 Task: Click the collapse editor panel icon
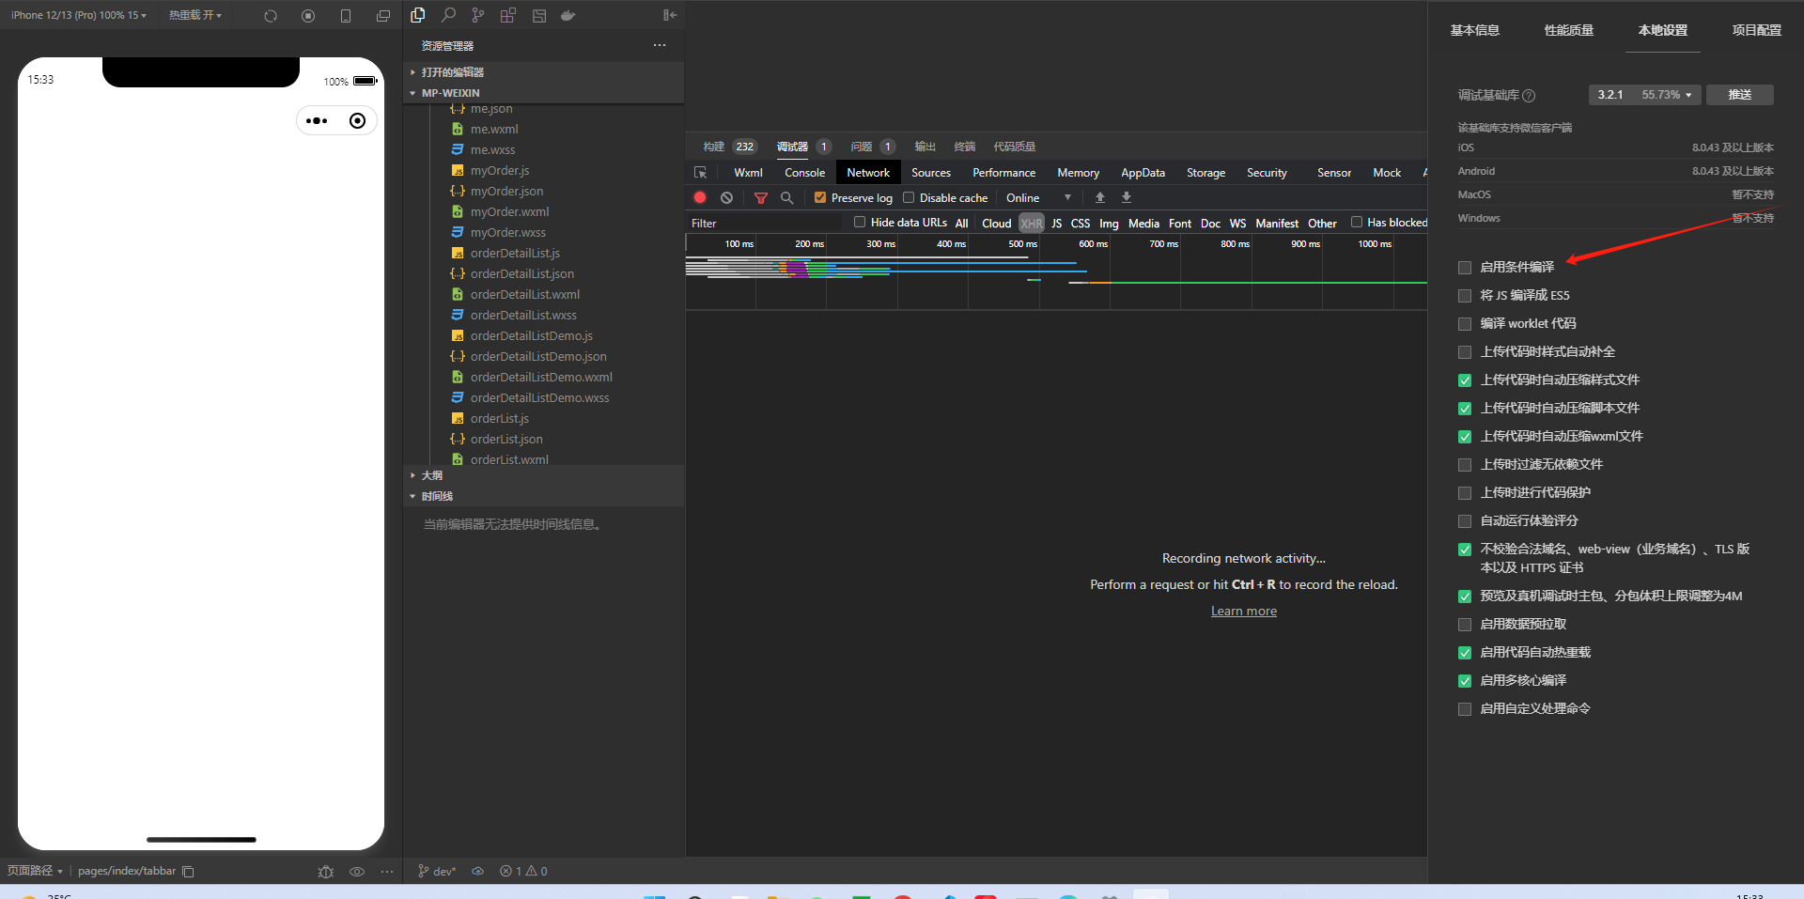tap(670, 15)
